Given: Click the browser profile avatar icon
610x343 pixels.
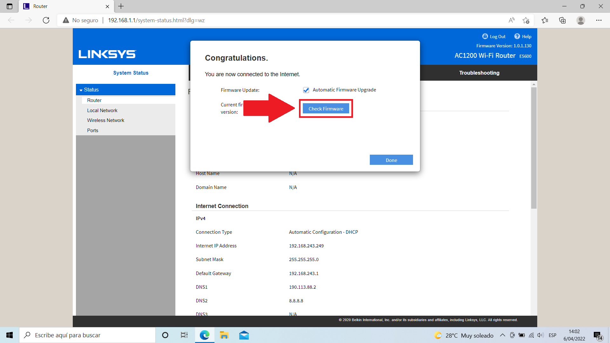Looking at the screenshot, I should [x=581, y=20].
